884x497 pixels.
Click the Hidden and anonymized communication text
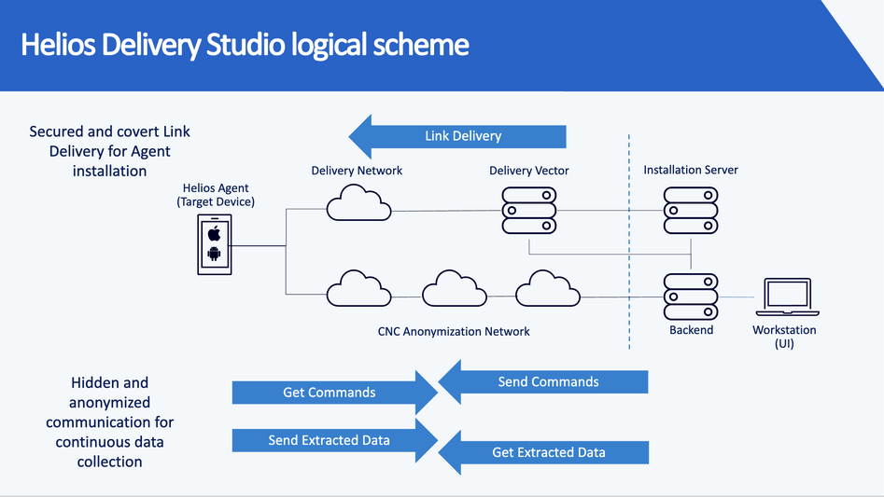pyautogui.click(x=110, y=421)
